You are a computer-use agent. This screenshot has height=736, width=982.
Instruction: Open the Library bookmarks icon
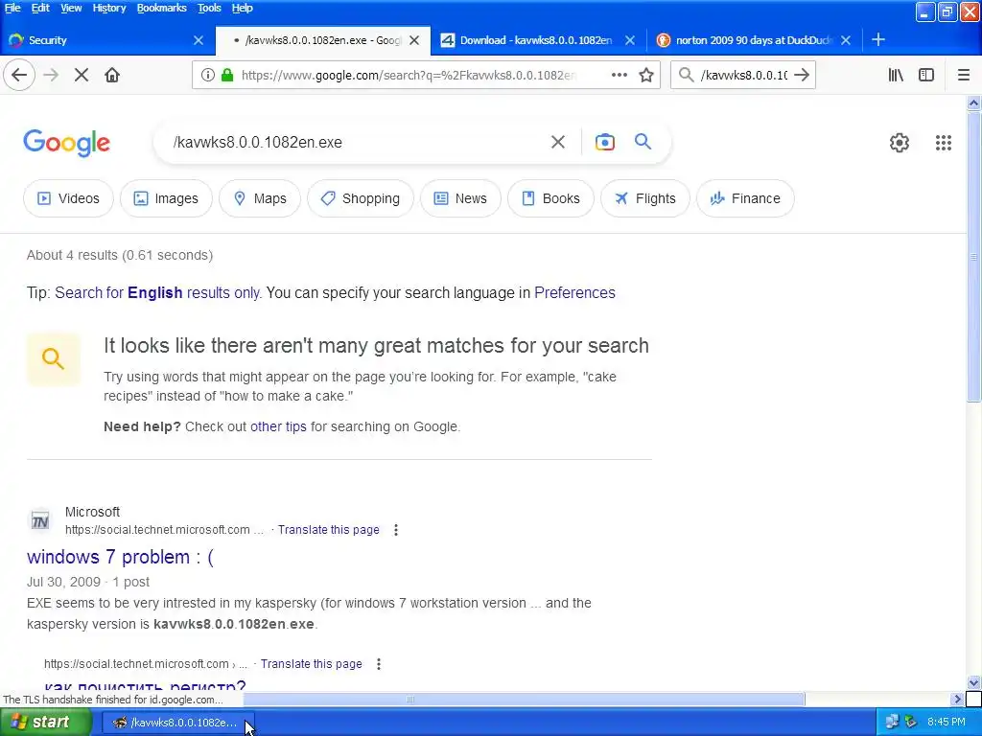tap(896, 75)
